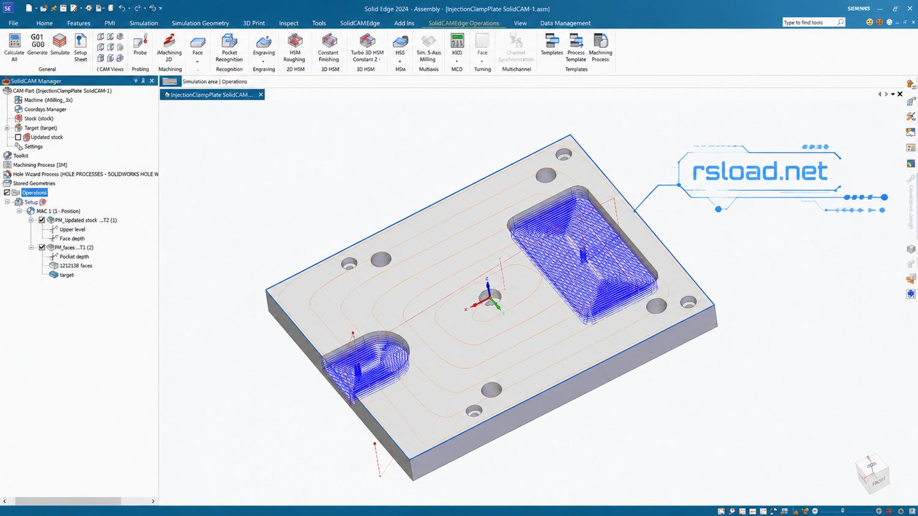Click Turbo 3D HSM Constant Z
Image resolution: width=918 pixels, height=516 pixels.
point(367,47)
